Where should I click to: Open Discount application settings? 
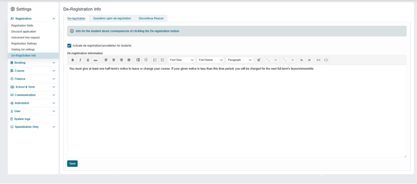point(23,31)
